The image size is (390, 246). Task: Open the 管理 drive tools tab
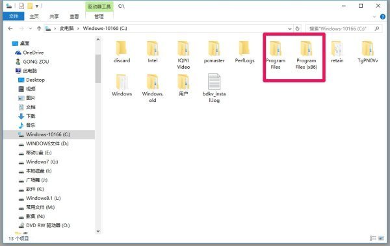tap(99, 16)
